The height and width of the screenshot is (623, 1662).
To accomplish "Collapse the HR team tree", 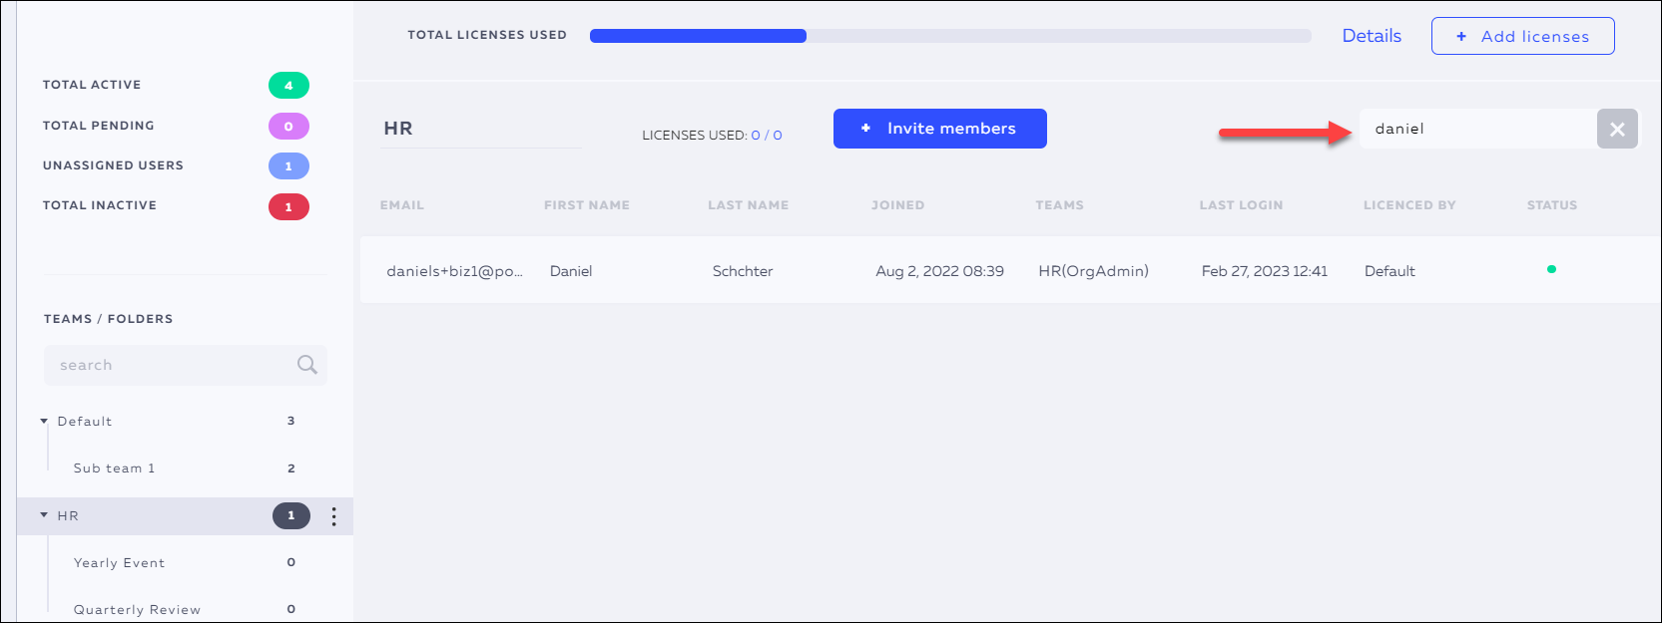I will click(44, 515).
